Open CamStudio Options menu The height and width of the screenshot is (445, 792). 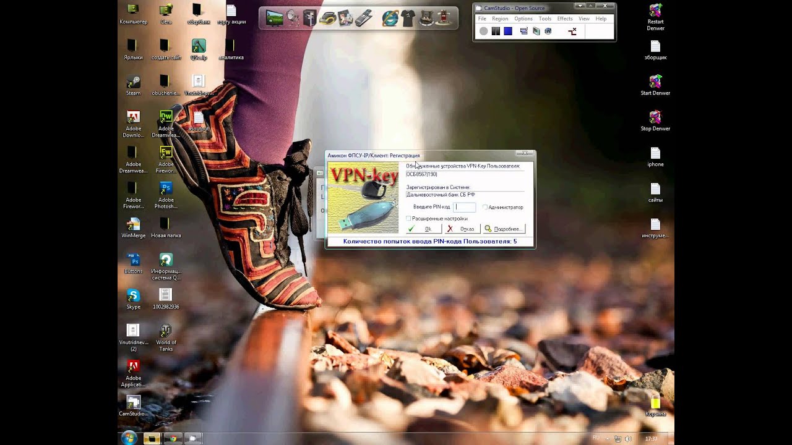tap(523, 19)
